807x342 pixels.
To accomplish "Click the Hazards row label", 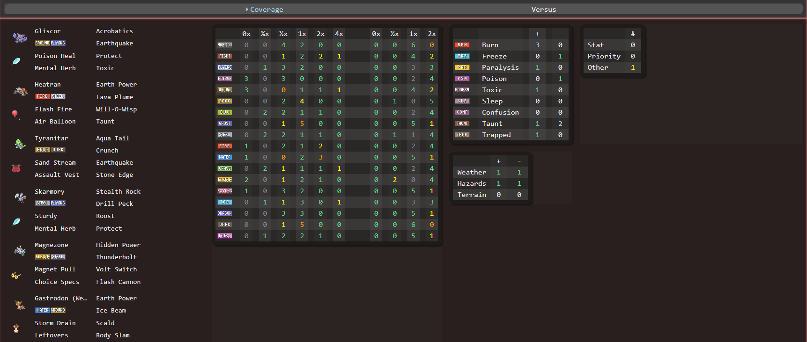I will [472, 183].
